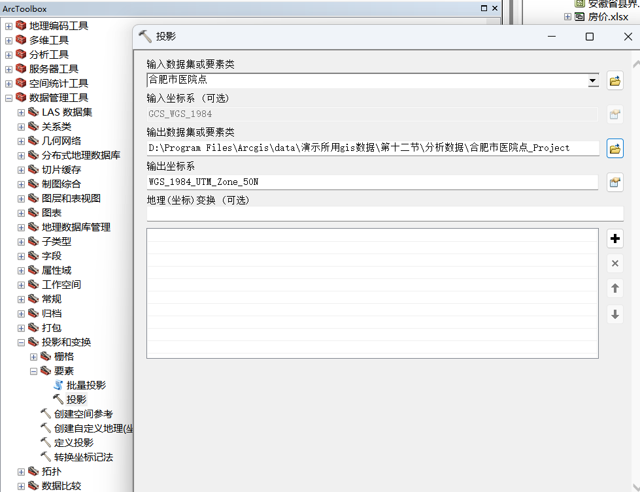Screen dimensions: 640x492
Task: Expand the 服务器工具 toolbox
Action: coord(8,69)
